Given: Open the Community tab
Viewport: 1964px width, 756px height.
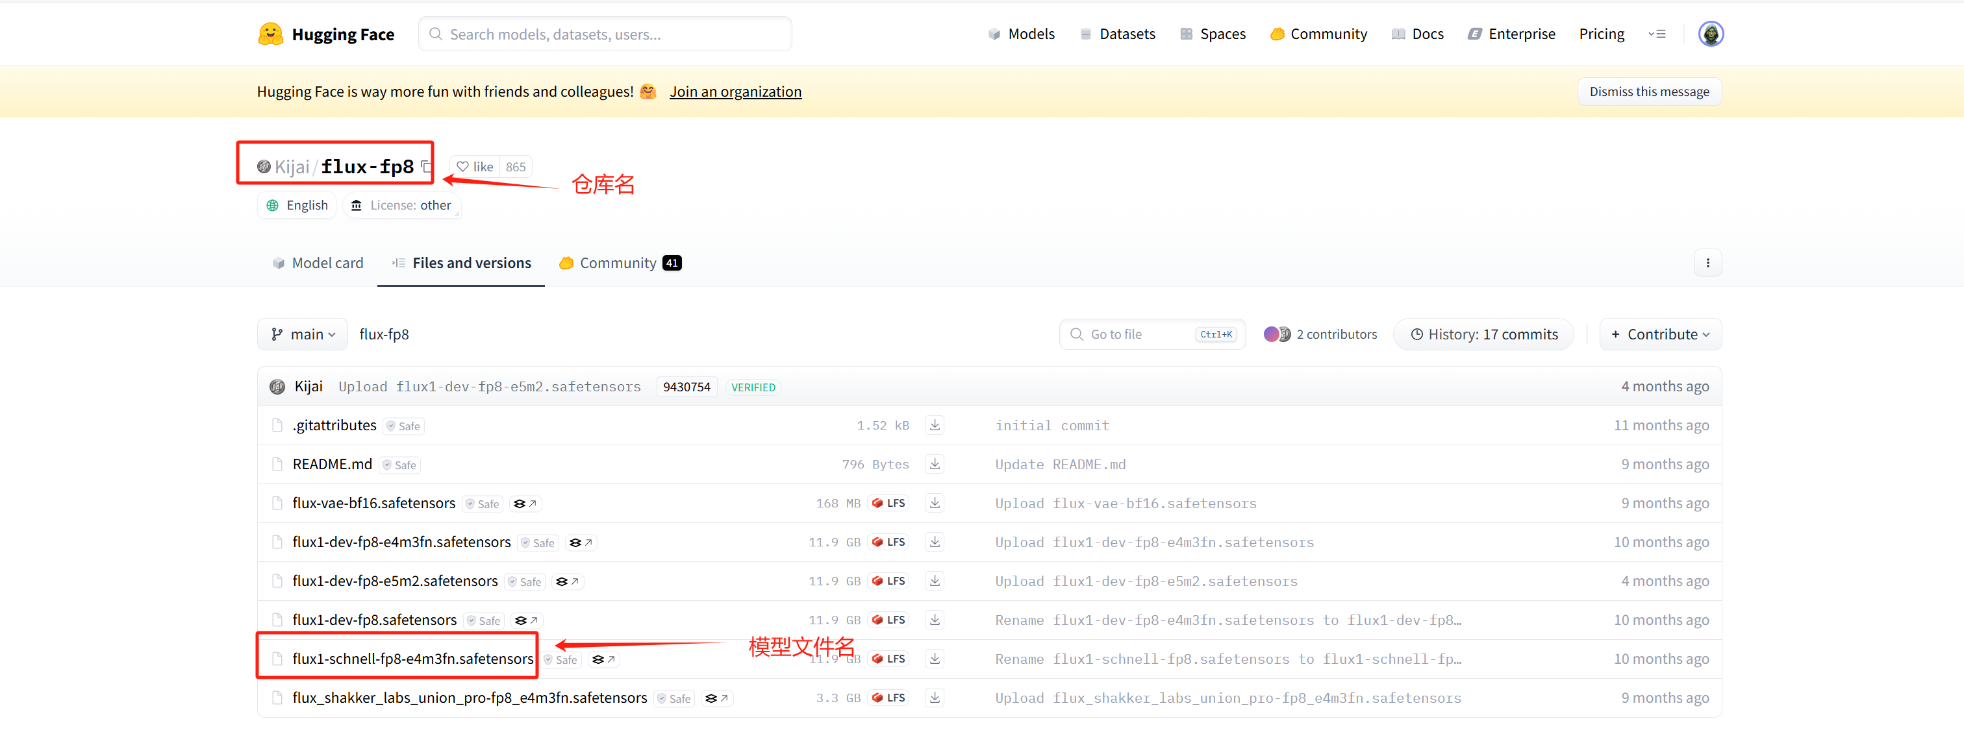Looking at the screenshot, I should (619, 263).
